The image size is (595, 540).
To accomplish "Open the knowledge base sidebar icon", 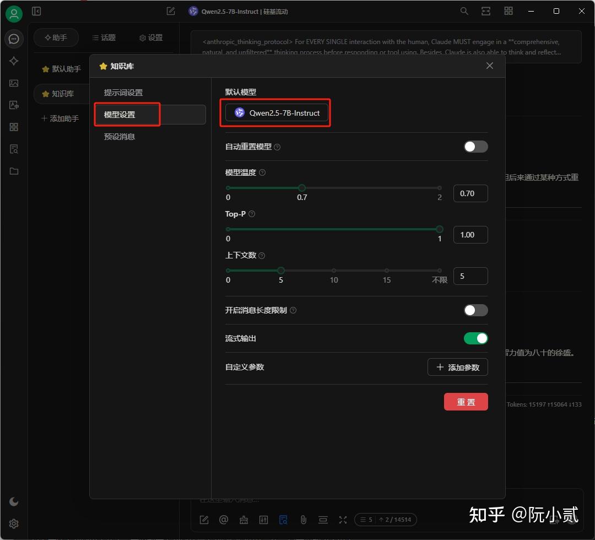I will [x=14, y=149].
